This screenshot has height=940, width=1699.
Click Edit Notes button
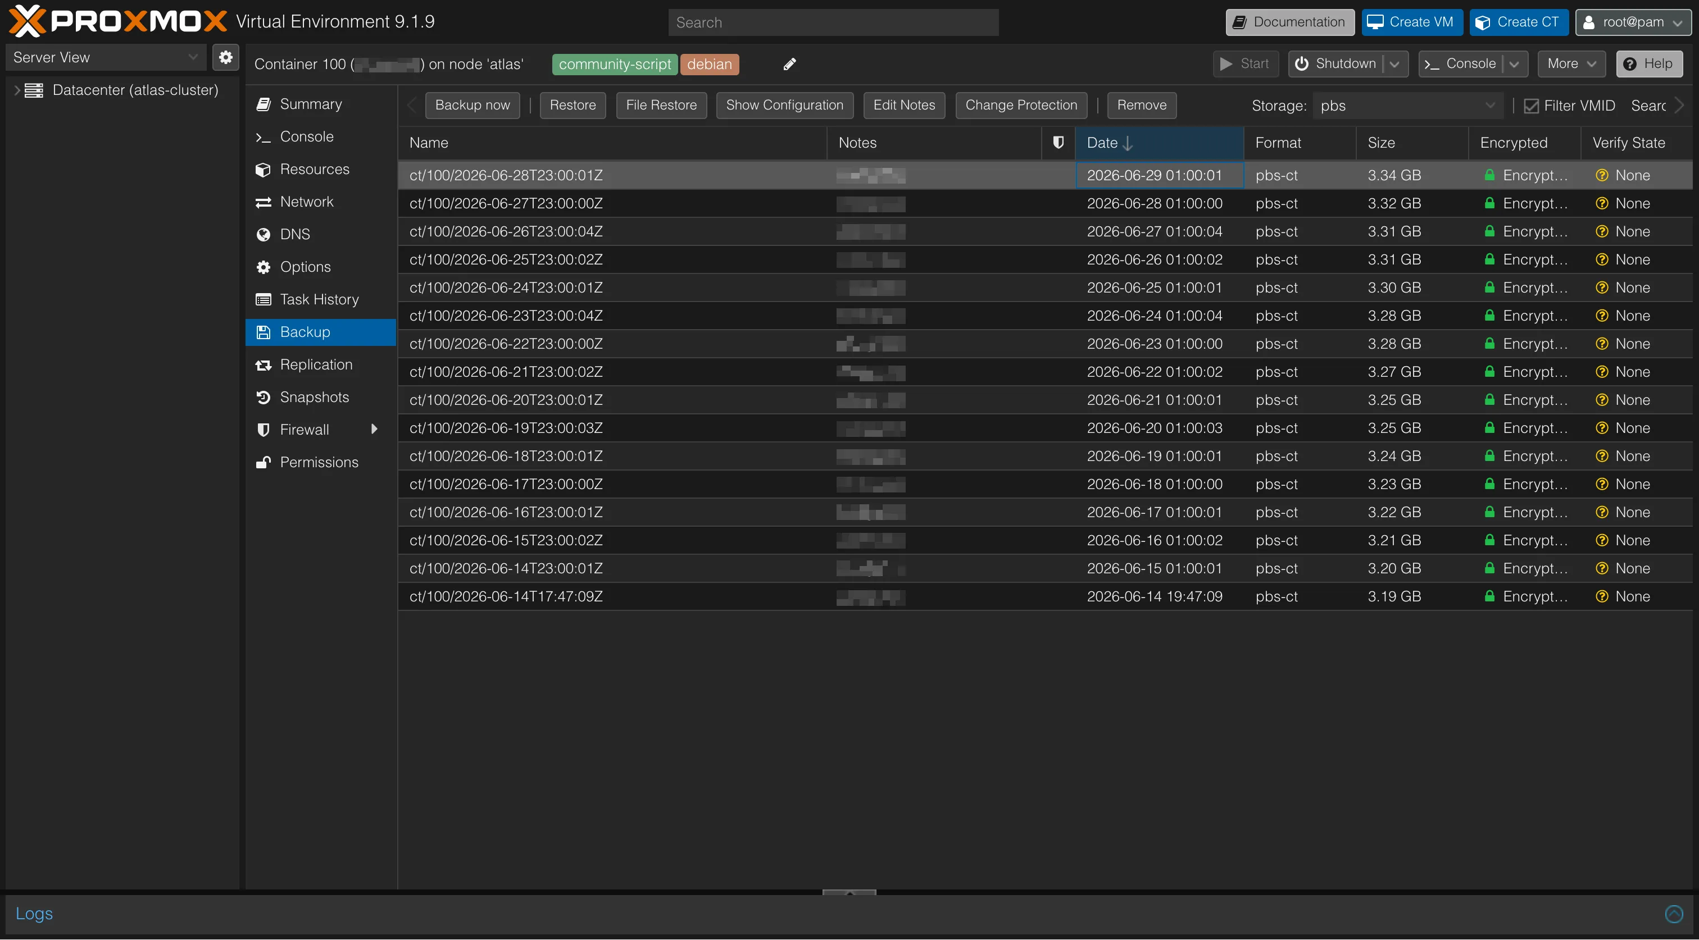pos(903,106)
